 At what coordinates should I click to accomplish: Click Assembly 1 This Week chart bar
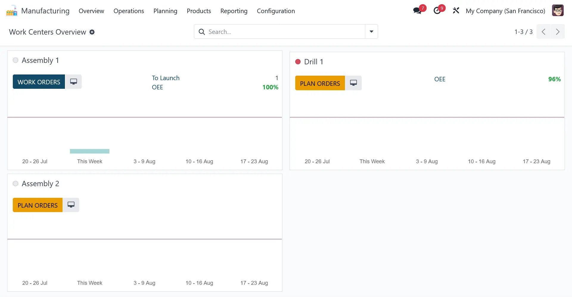pyautogui.click(x=90, y=151)
